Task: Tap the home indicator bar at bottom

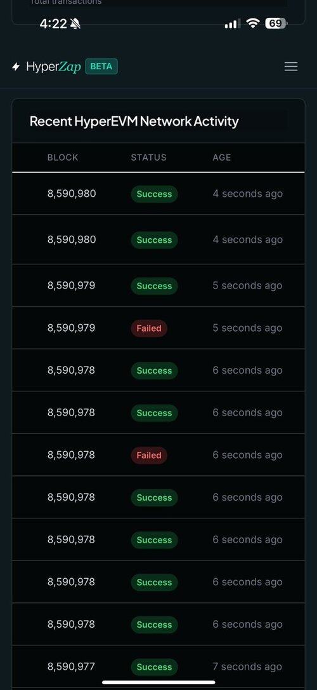Action: pos(158,682)
